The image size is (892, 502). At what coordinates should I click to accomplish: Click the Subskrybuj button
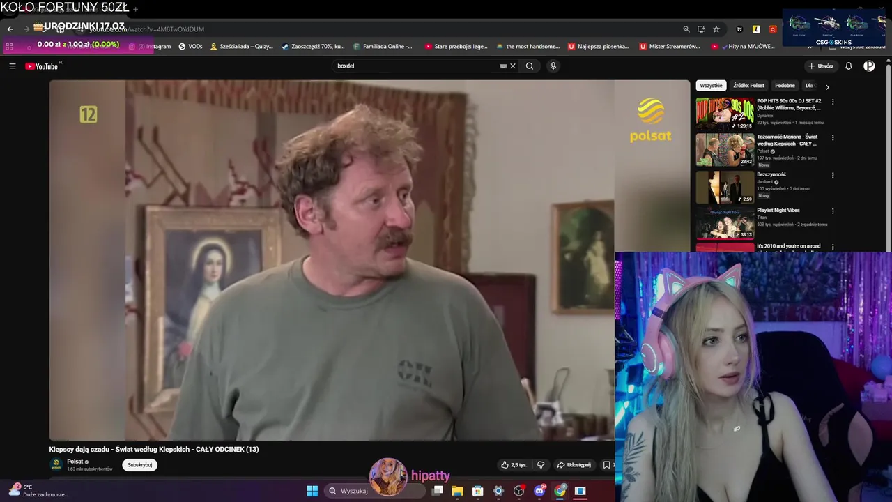pos(140,465)
